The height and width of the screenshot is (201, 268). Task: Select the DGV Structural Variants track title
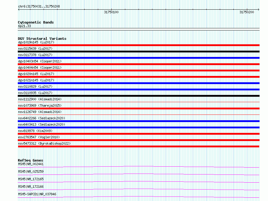tap(42, 39)
